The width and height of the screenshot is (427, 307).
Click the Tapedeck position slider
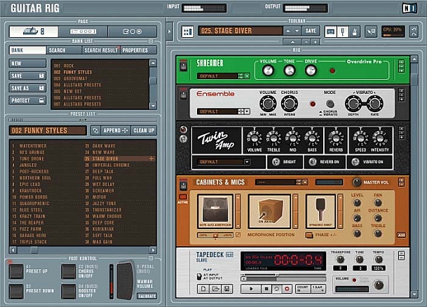coord(283,279)
